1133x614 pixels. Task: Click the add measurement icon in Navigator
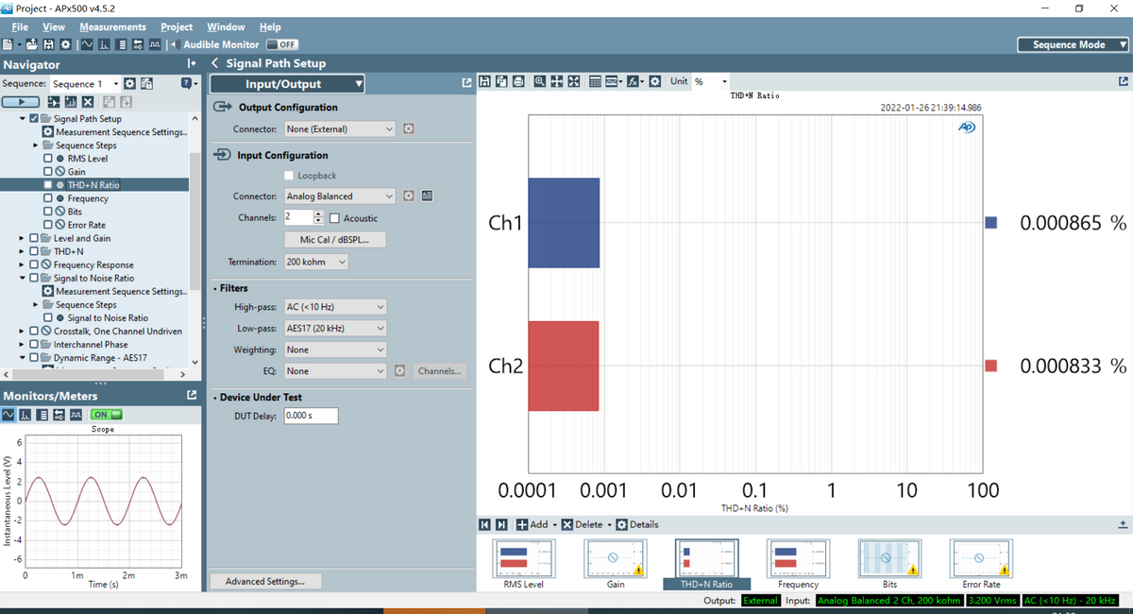71,102
